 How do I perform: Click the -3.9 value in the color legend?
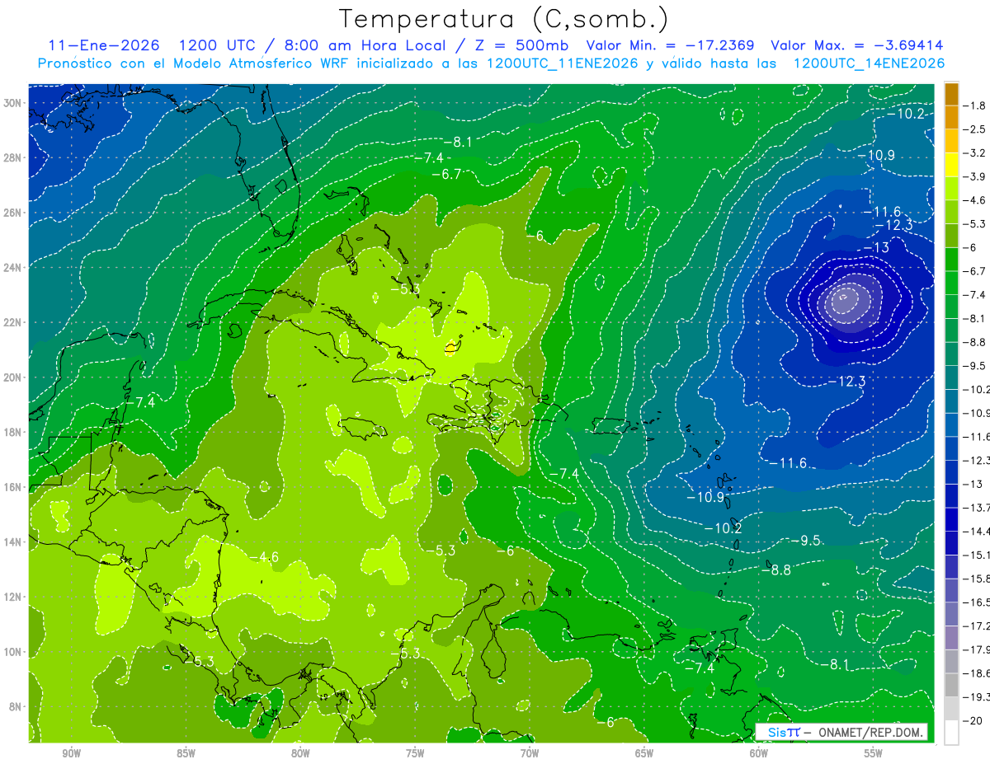pyautogui.click(x=974, y=176)
